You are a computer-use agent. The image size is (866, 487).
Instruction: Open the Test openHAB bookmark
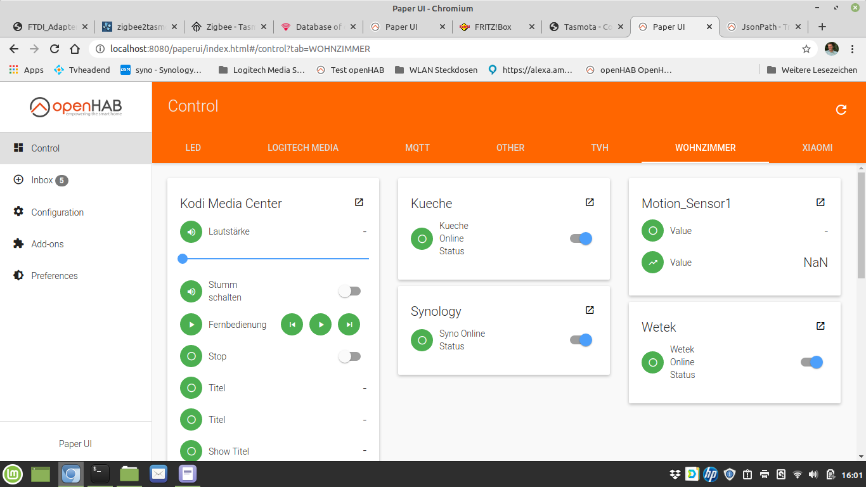(350, 70)
